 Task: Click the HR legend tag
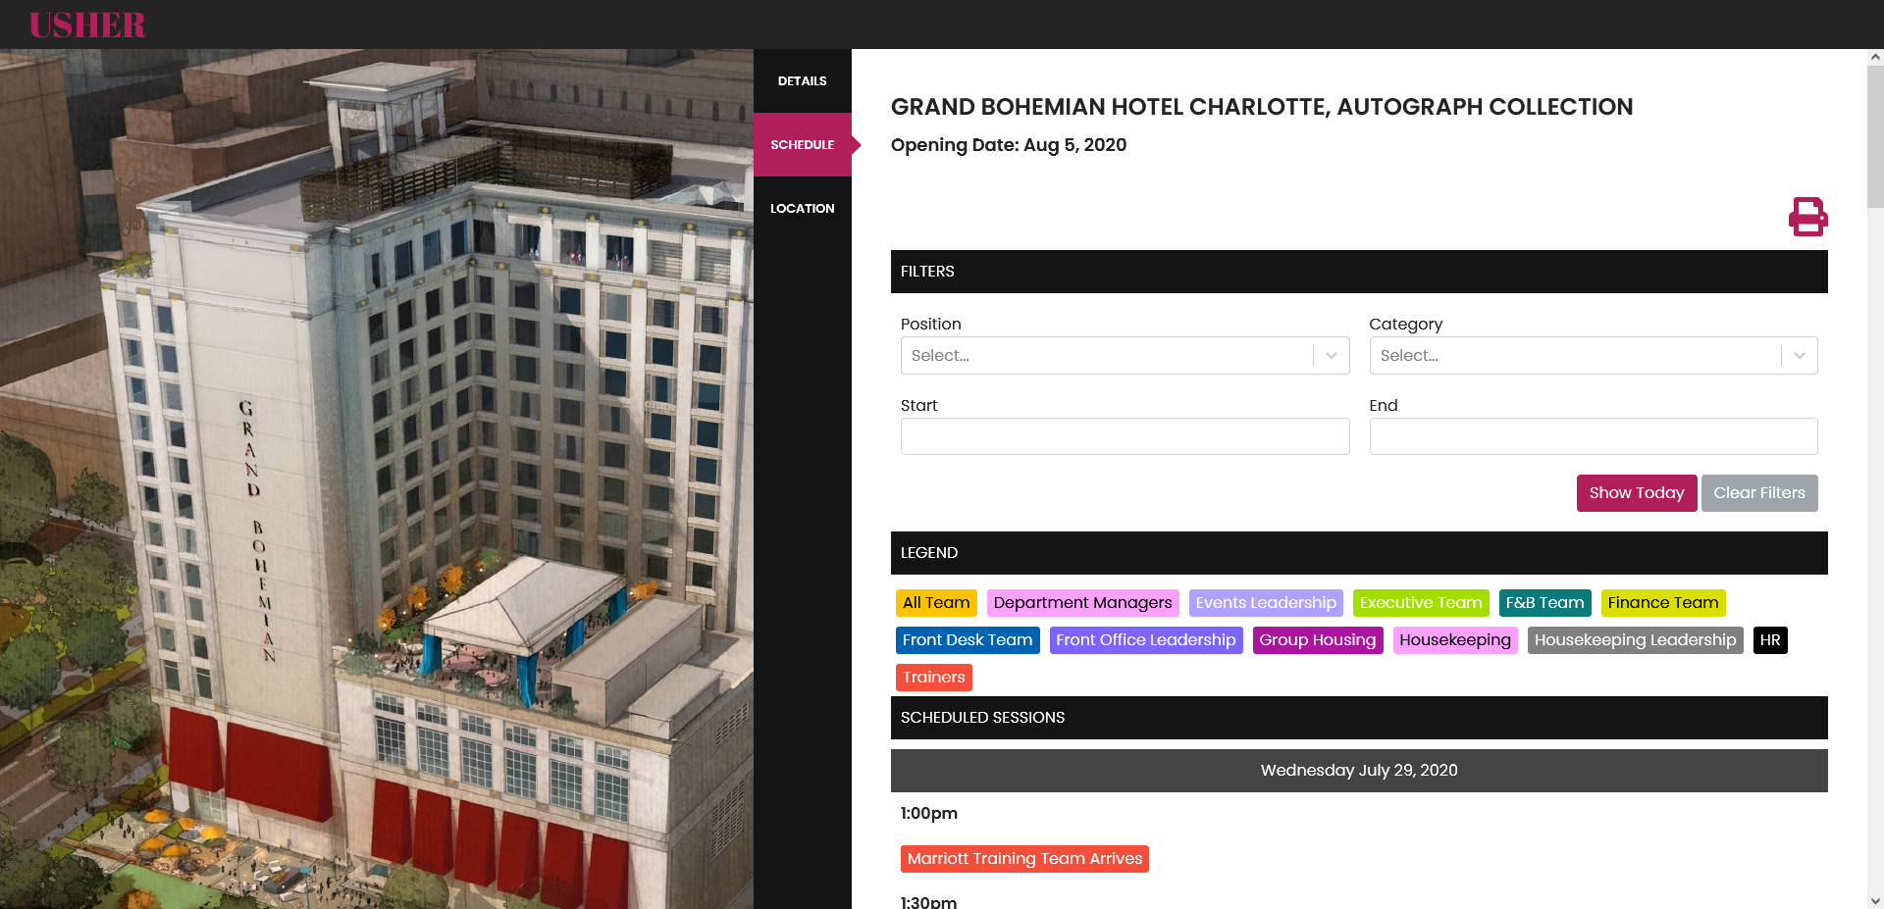1770,640
